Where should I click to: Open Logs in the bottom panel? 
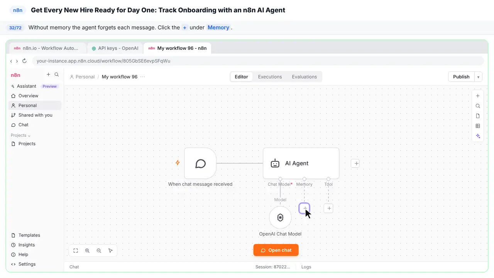tap(306, 267)
